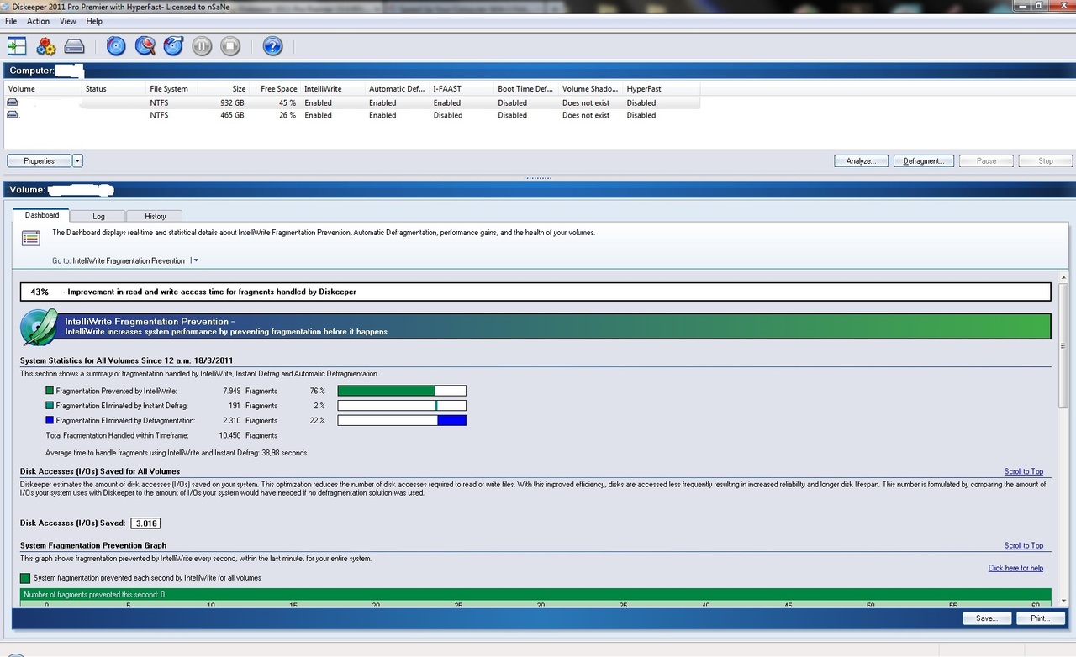Click the defragment disc toolbar icon
1076x657 pixels.
pyautogui.click(x=116, y=46)
